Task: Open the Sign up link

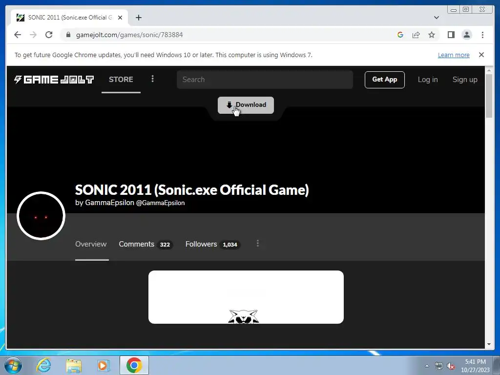Action: (465, 80)
